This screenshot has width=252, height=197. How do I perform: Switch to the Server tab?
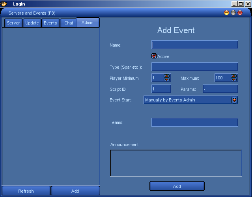click(x=13, y=23)
